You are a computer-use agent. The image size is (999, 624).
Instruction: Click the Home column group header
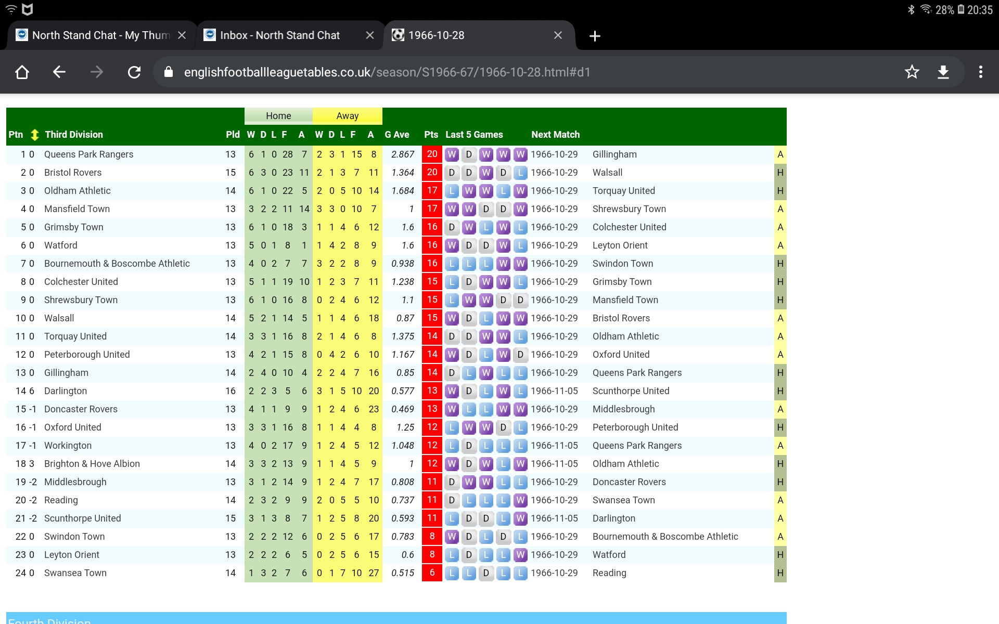coord(278,116)
